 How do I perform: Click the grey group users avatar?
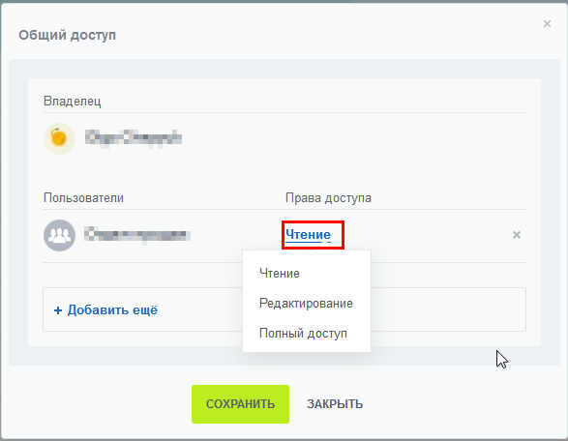coord(59,235)
